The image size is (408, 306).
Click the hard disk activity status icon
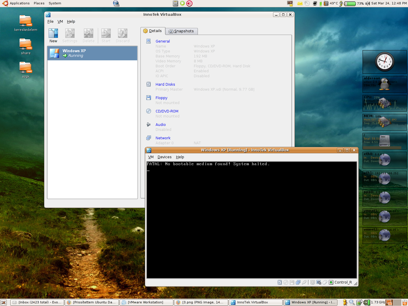click(280, 282)
